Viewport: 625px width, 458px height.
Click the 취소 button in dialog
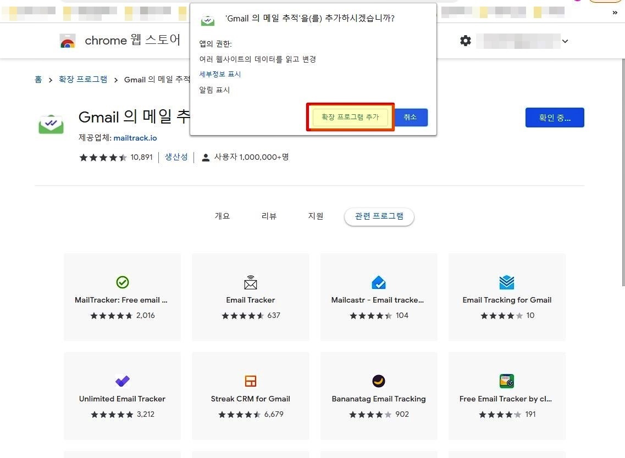(x=410, y=117)
